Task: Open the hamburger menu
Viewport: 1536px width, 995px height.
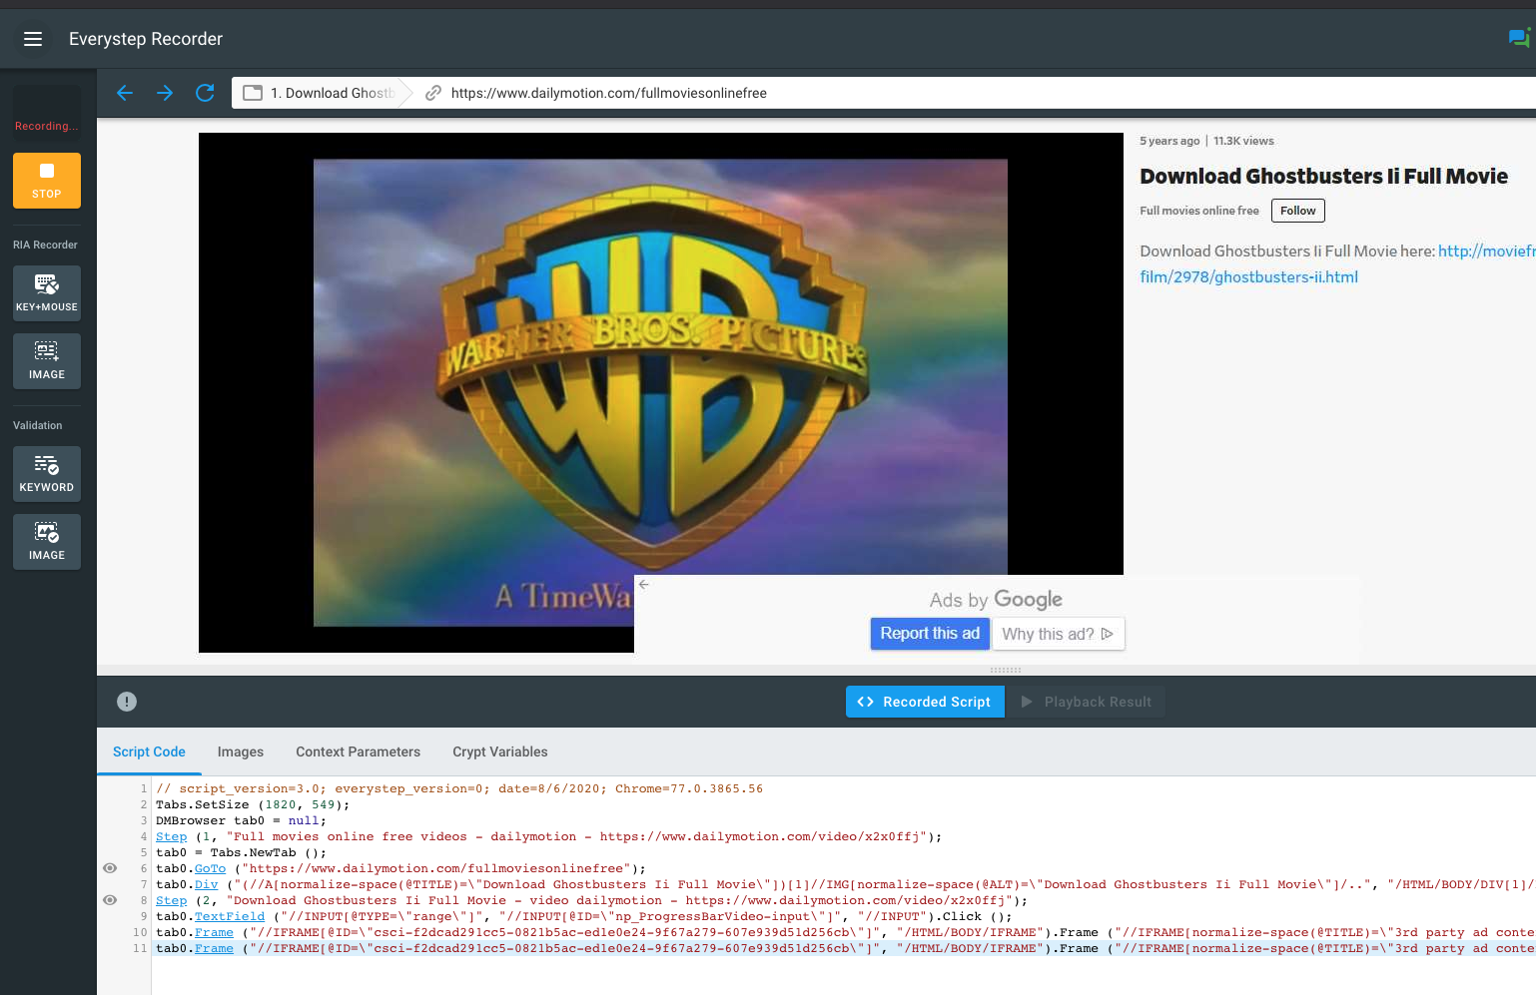Action: [33, 39]
